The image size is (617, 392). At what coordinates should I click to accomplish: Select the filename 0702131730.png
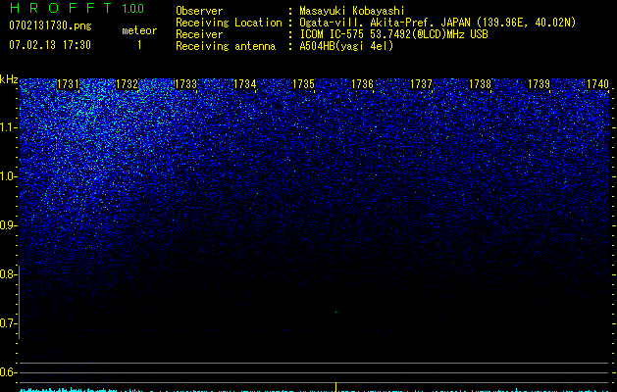[x=50, y=25]
